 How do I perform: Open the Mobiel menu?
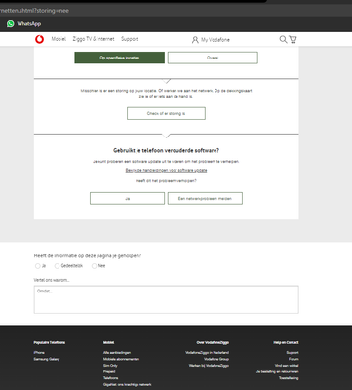tap(59, 39)
